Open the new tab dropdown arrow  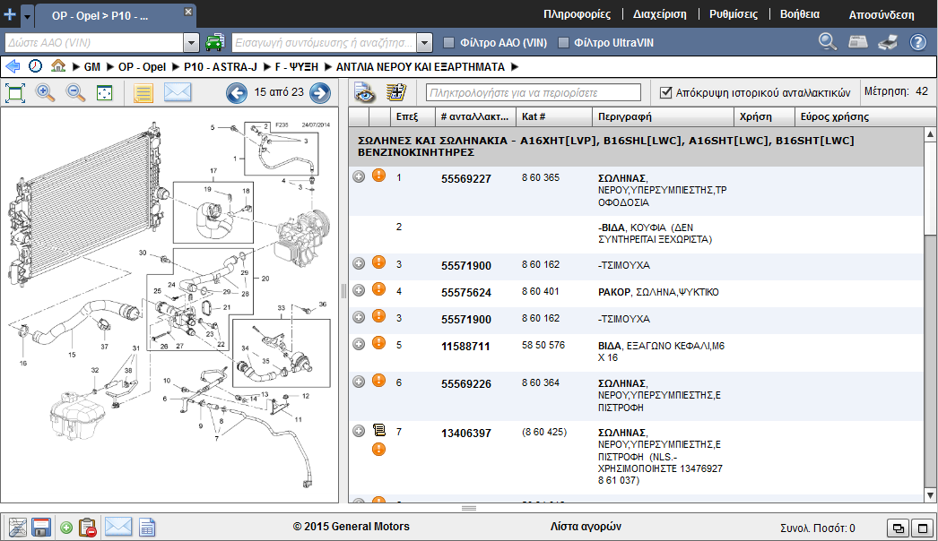pos(28,16)
